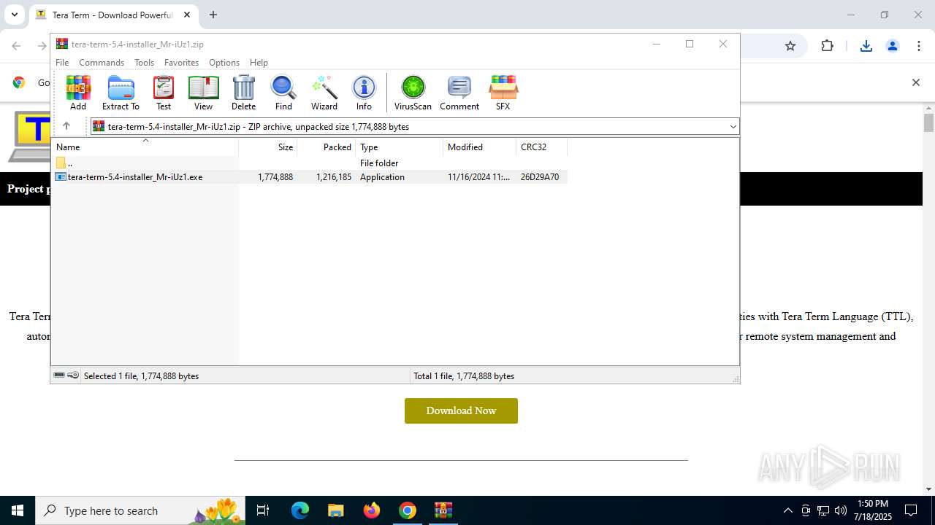Open File Explorer from taskbar

tap(335, 510)
